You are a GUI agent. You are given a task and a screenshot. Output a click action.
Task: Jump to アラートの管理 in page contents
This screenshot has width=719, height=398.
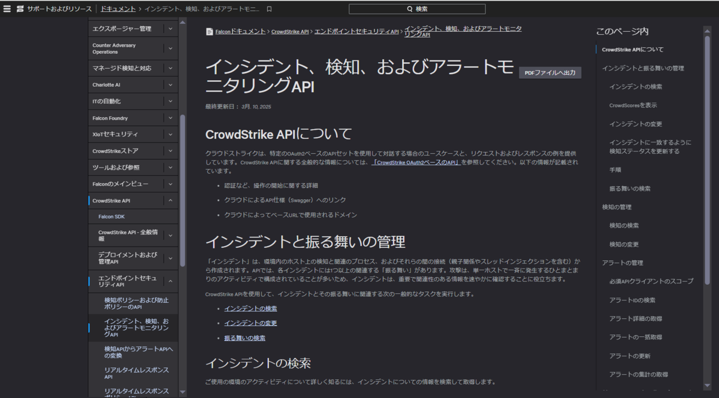[623, 263]
